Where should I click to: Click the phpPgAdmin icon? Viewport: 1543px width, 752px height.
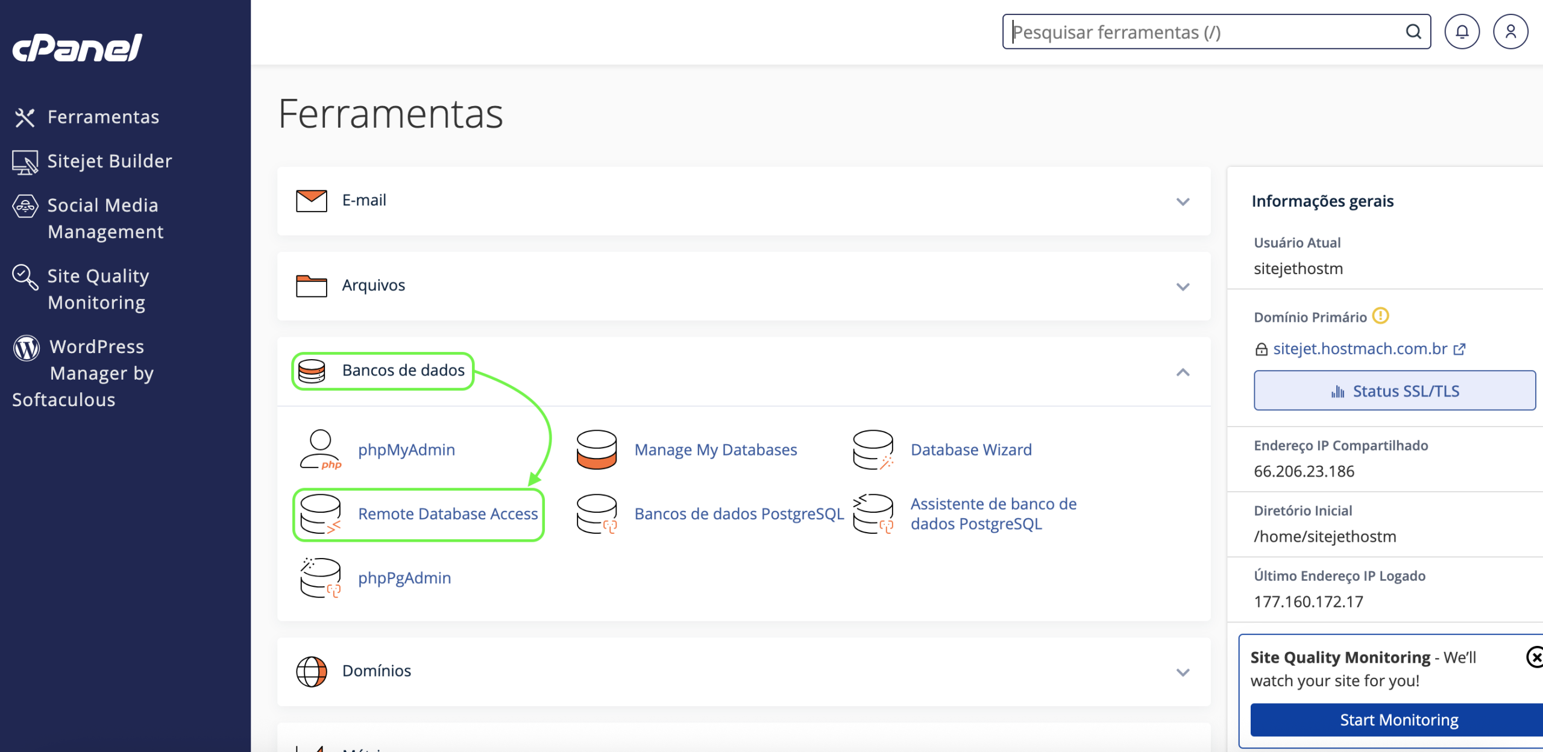point(321,578)
